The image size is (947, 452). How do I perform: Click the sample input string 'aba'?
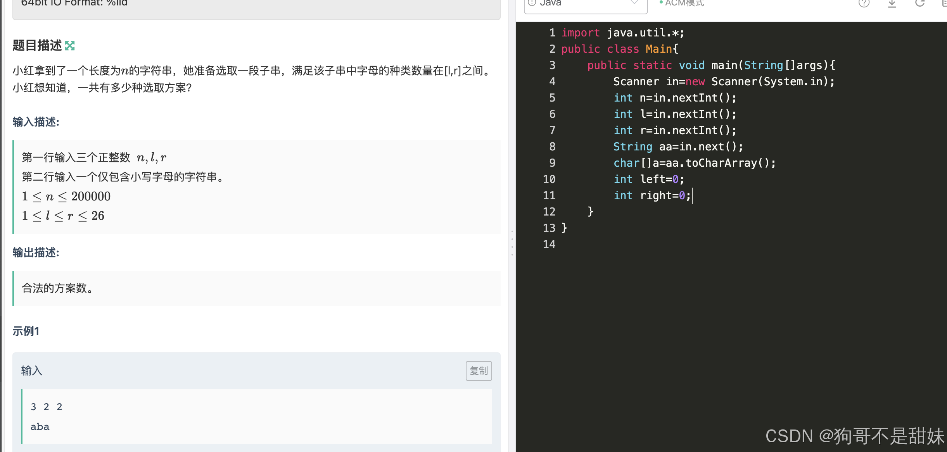coord(40,426)
